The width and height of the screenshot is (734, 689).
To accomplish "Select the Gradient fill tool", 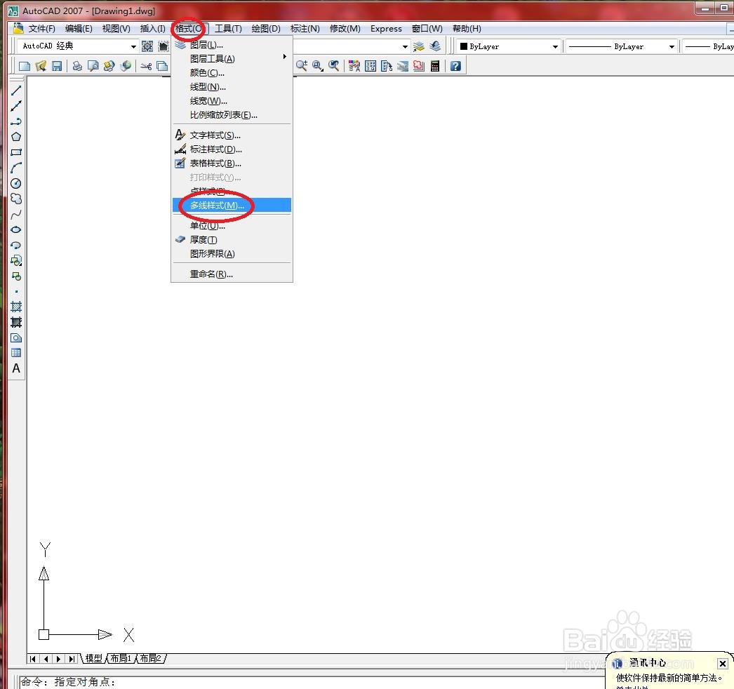I will pyautogui.click(x=16, y=322).
